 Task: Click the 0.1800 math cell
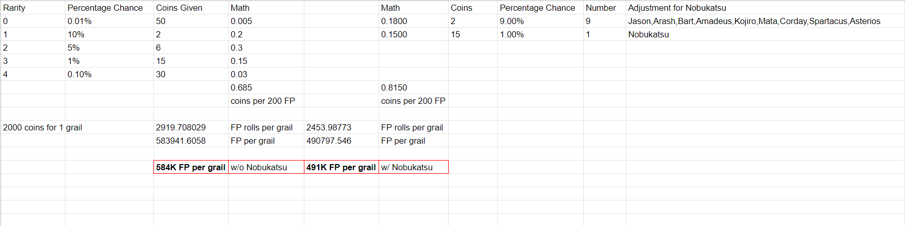pyautogui.click(x=413, y=21)
